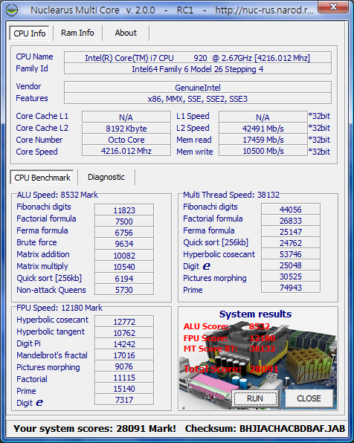Switch to the CPU Info tab
The height and width of the screenshot is (443, 354).
[x=30, y=33]
